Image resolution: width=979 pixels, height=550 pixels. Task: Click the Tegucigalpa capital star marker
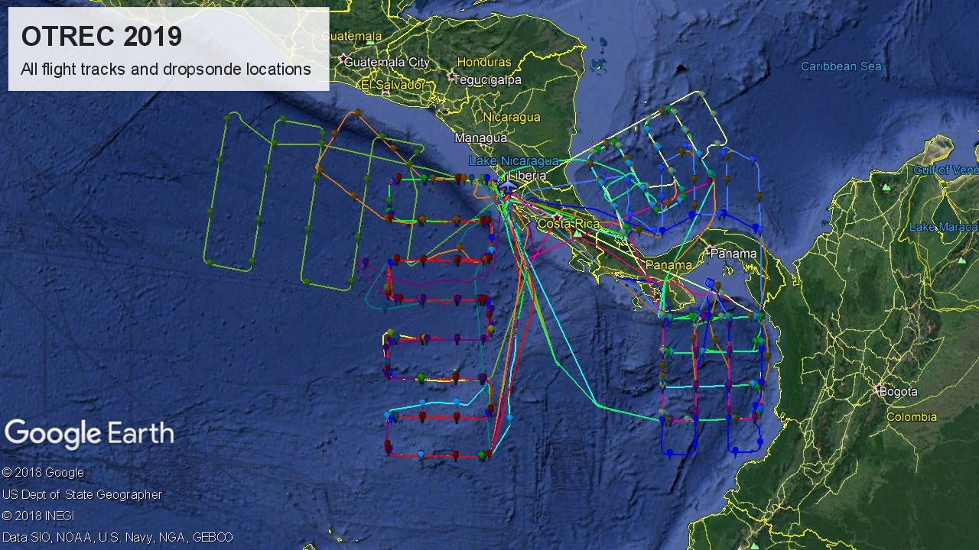pyautogui.click(x=452, y=77)
